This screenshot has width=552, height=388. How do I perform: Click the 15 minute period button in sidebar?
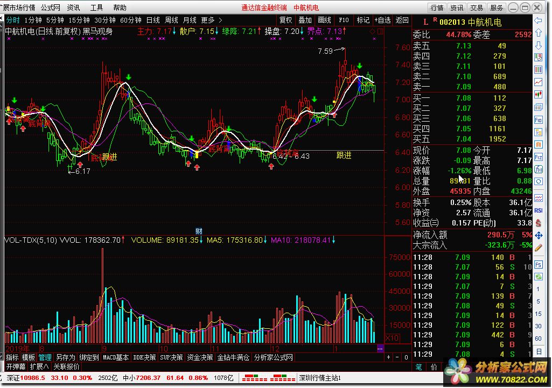[x=539, y=314]
